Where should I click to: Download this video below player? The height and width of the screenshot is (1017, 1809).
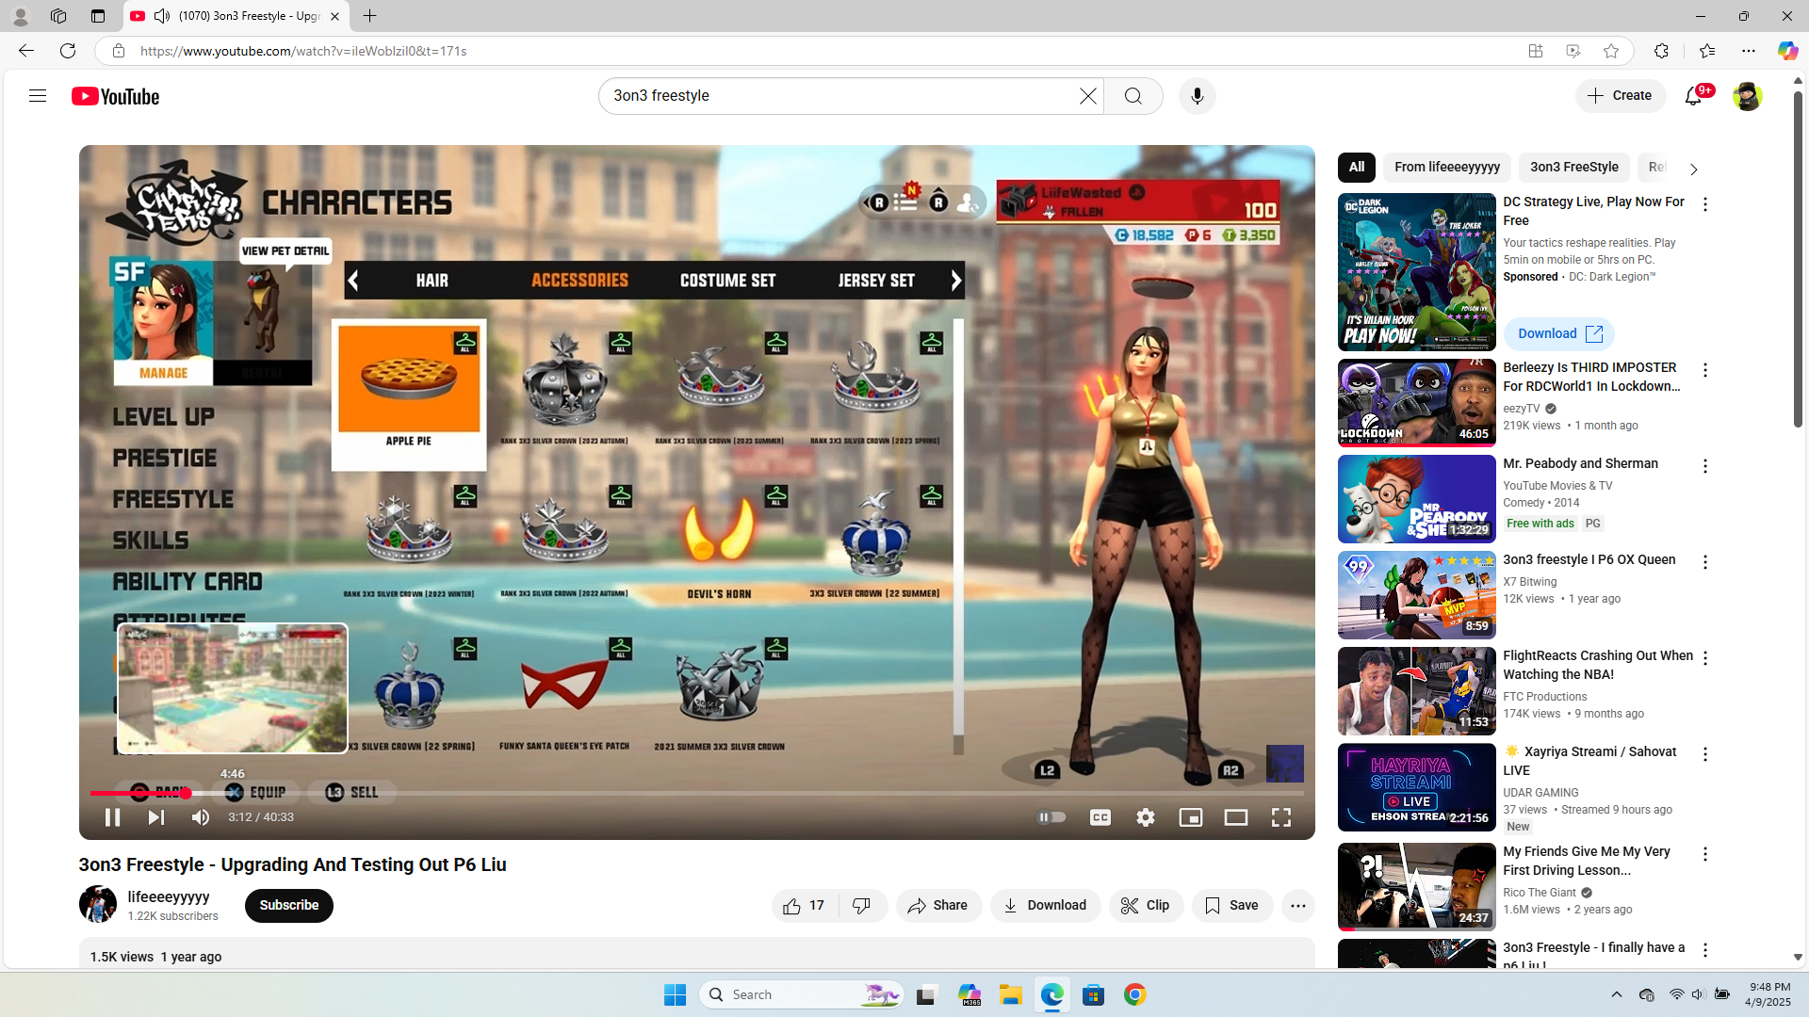click(x=1045, y=906)
